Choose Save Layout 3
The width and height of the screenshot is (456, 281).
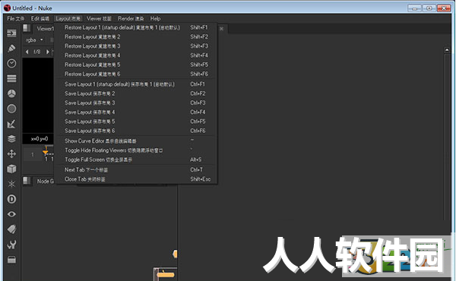[136, 103]
